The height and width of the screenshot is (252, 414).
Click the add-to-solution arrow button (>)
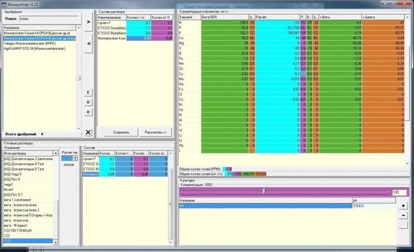[89, 22]
